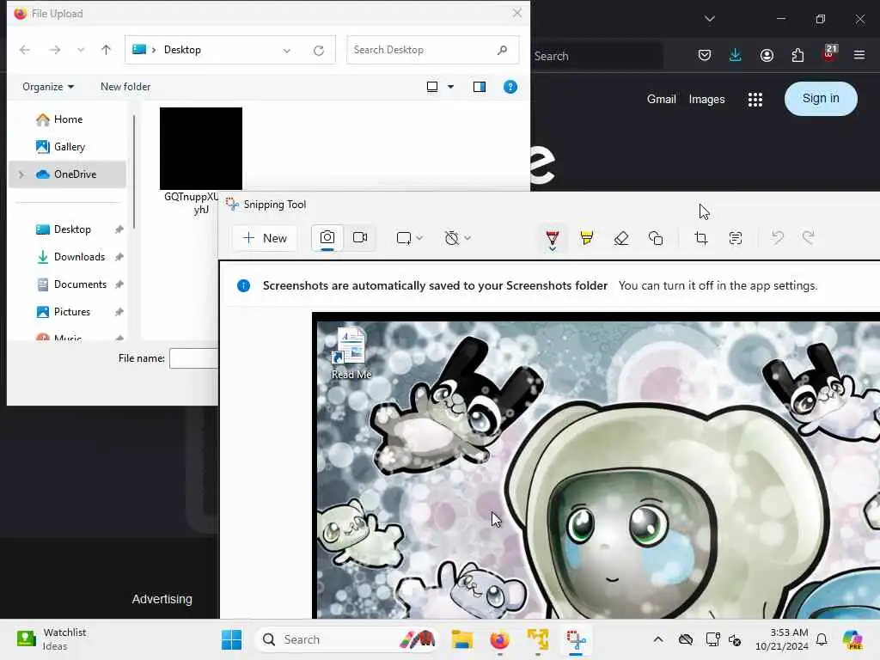Click the Search Desktop field
Screen dimensions: 880x660
(x=433, y=50)
